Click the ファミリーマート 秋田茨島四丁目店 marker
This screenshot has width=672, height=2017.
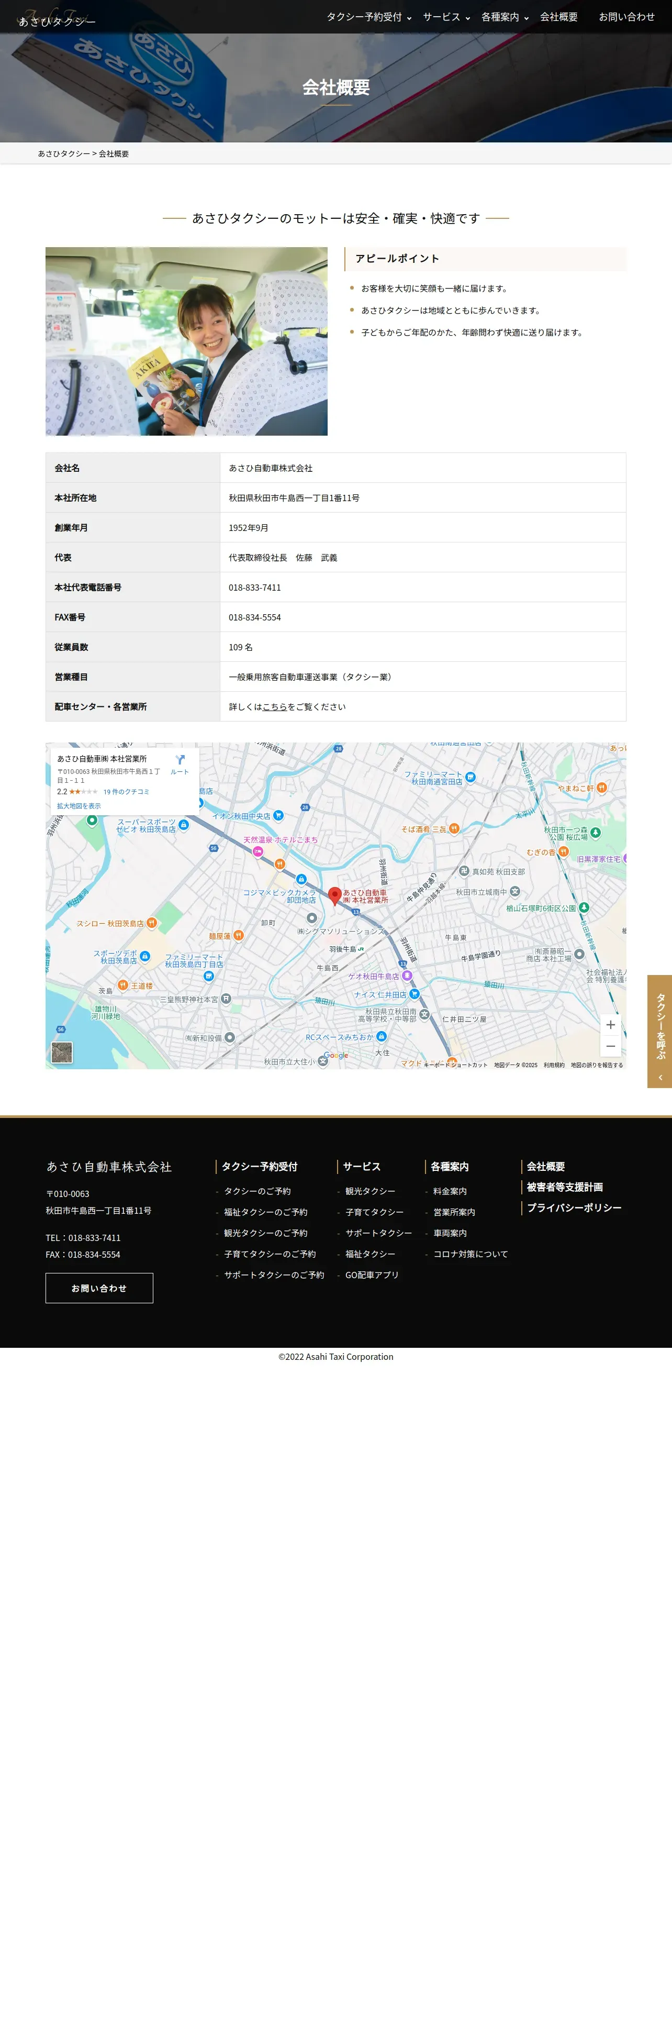(208, 976)
